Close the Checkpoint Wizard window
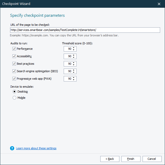Viewport: 165px width, 165px height. tap(159, 4)
